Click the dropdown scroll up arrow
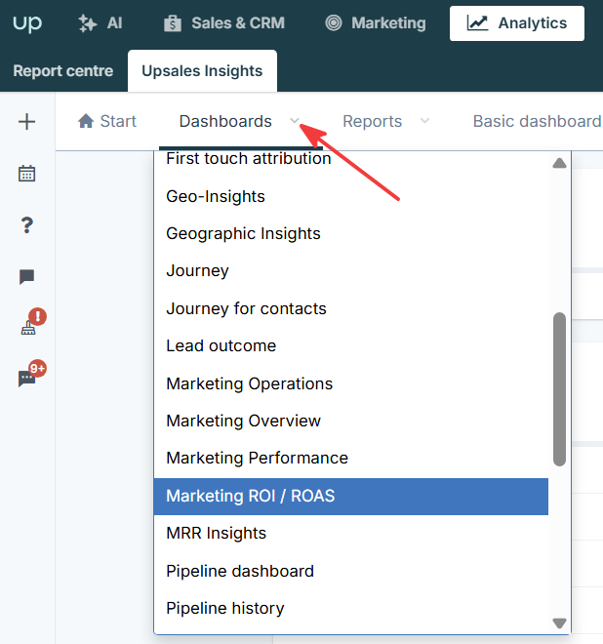The width and height of the screenshot is (603, 644). tap(559, 164)
